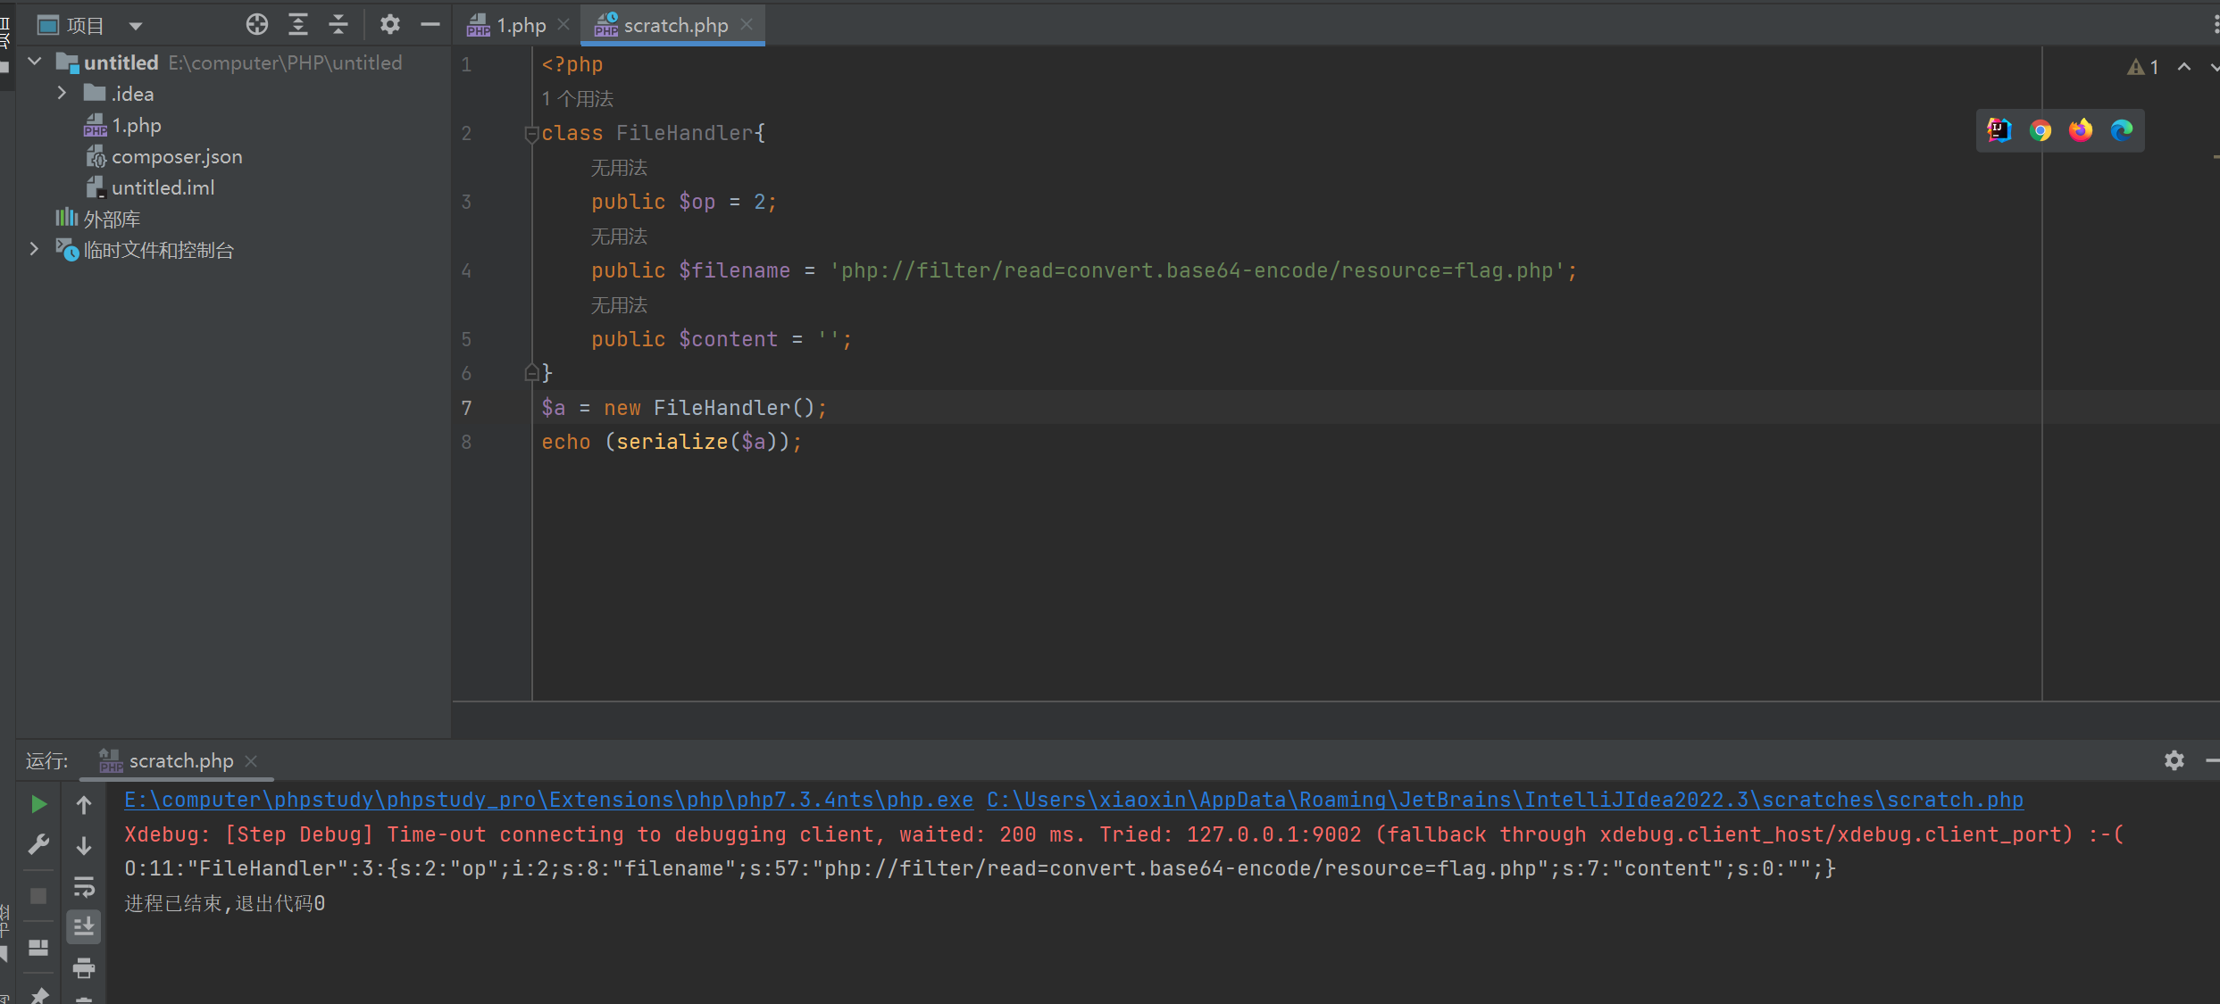The image size is (2220, 1004).
Task: Open project panel settings gear
Action: click(x=390, y=25)
